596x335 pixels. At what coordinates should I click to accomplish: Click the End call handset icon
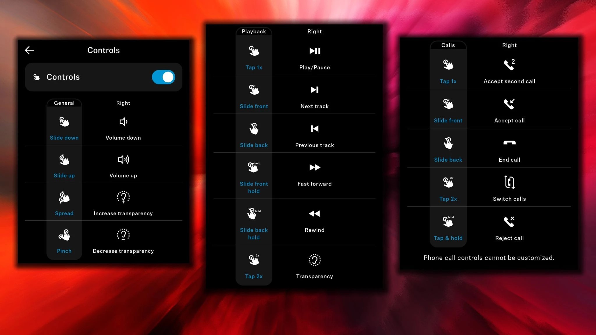(x=509, y=143)
